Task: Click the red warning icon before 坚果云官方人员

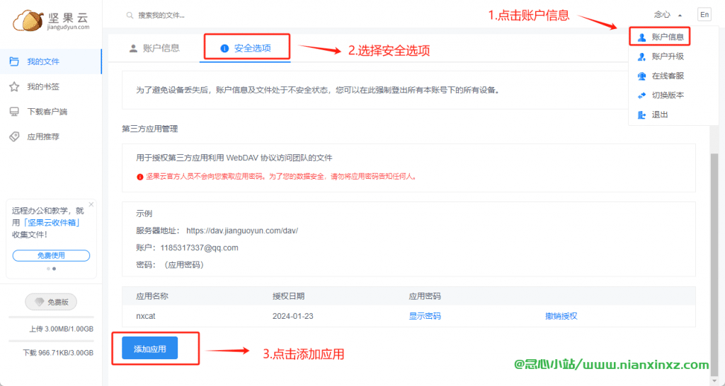Action: pos(139,176)
